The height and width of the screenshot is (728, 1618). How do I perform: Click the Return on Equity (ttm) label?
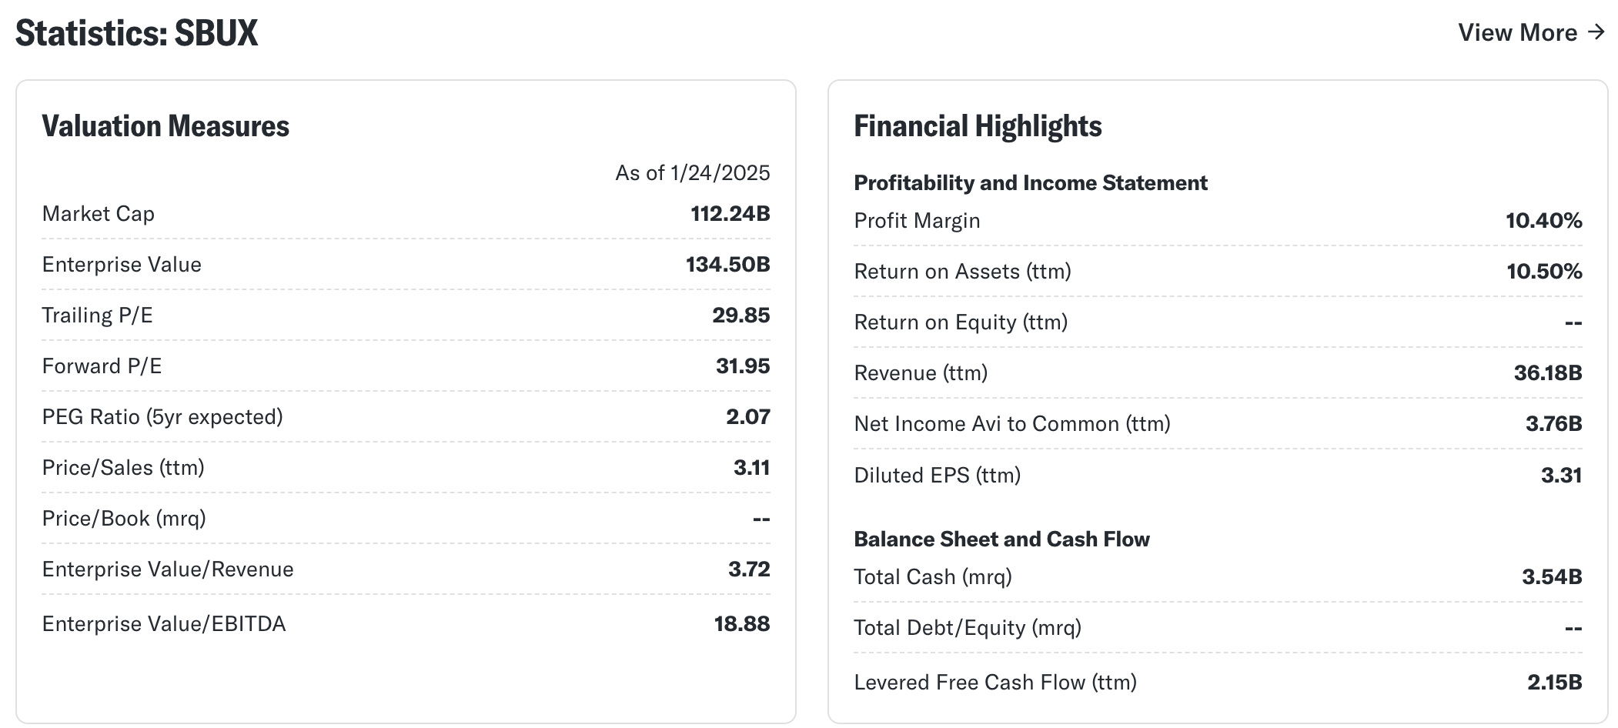(961, 322)
